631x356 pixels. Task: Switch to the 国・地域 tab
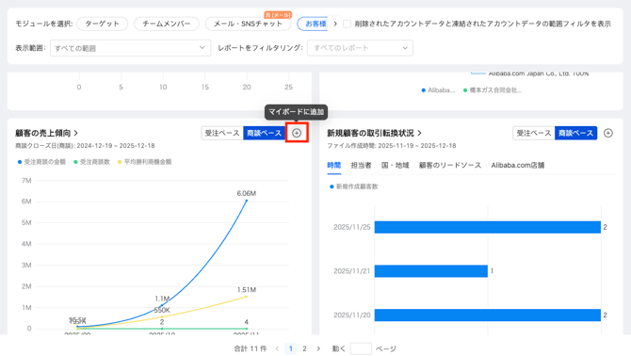(396, 166)
